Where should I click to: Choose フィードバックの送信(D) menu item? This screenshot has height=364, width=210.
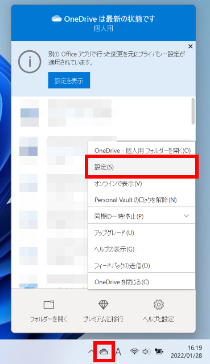tap(142, 265)
